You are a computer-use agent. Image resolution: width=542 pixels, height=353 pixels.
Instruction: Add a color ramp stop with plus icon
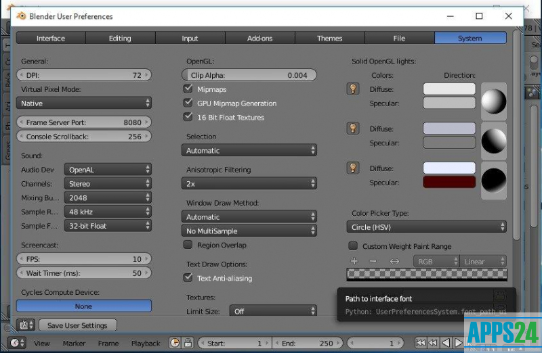tap(354, 261)
